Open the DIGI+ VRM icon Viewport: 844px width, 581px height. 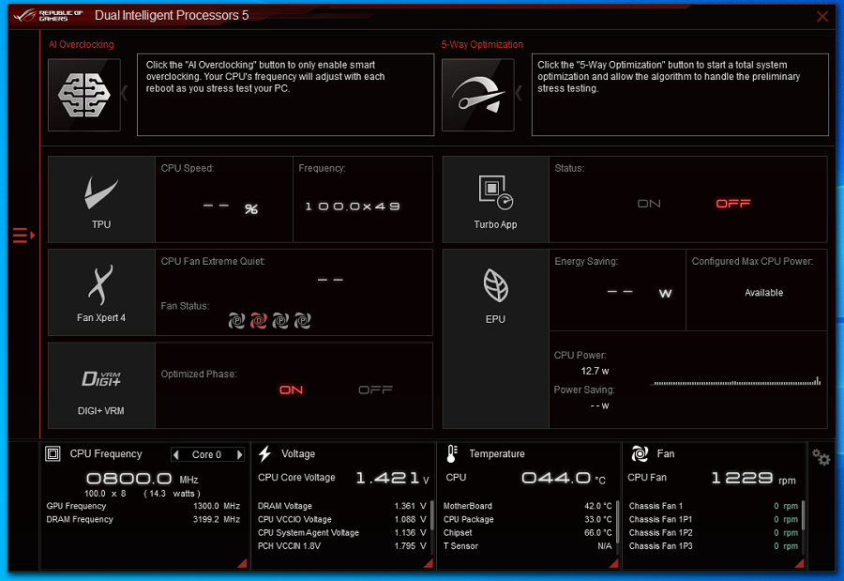coord(101,386)
